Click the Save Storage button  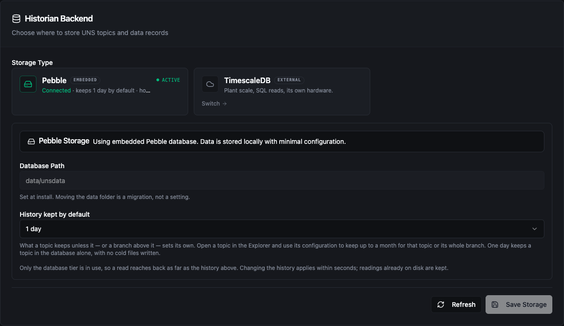(519, 305)
